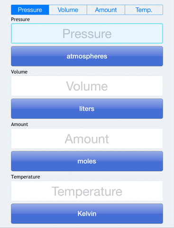Click the Temperature section label
The width and height of the screenshot is (174, 228).
[x=26, y=177]
